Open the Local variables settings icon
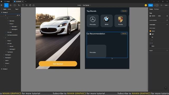This screenshot has width=169, height=95. (x=167, y=20)
